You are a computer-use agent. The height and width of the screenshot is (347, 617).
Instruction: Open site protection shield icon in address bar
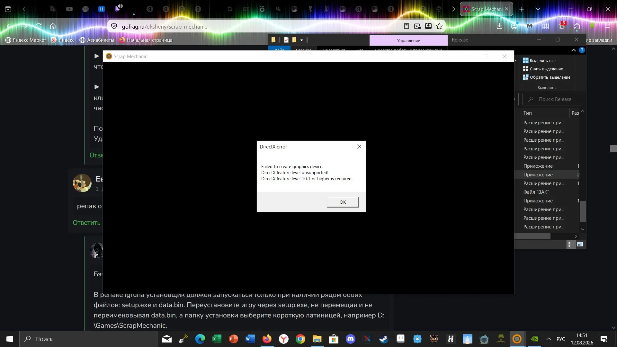pos(114,26)
